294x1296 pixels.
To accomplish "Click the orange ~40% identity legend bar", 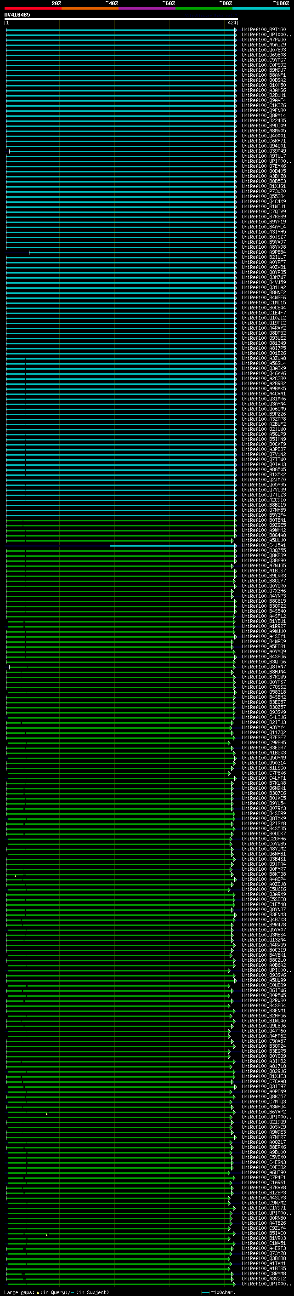I will [x=90, y=8].
